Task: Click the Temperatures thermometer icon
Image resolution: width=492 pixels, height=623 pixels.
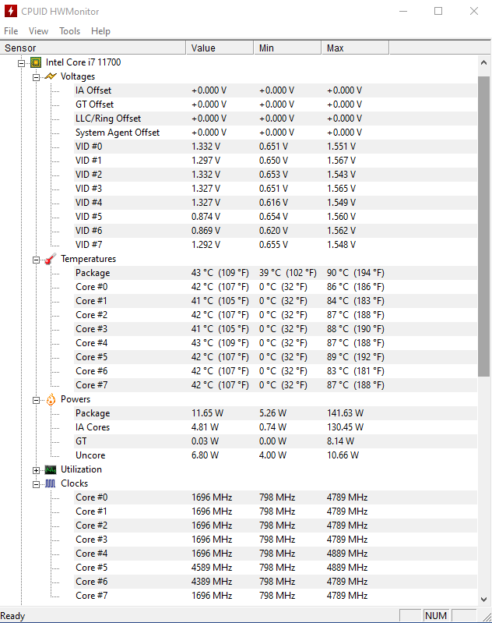Action: [51, 259]
